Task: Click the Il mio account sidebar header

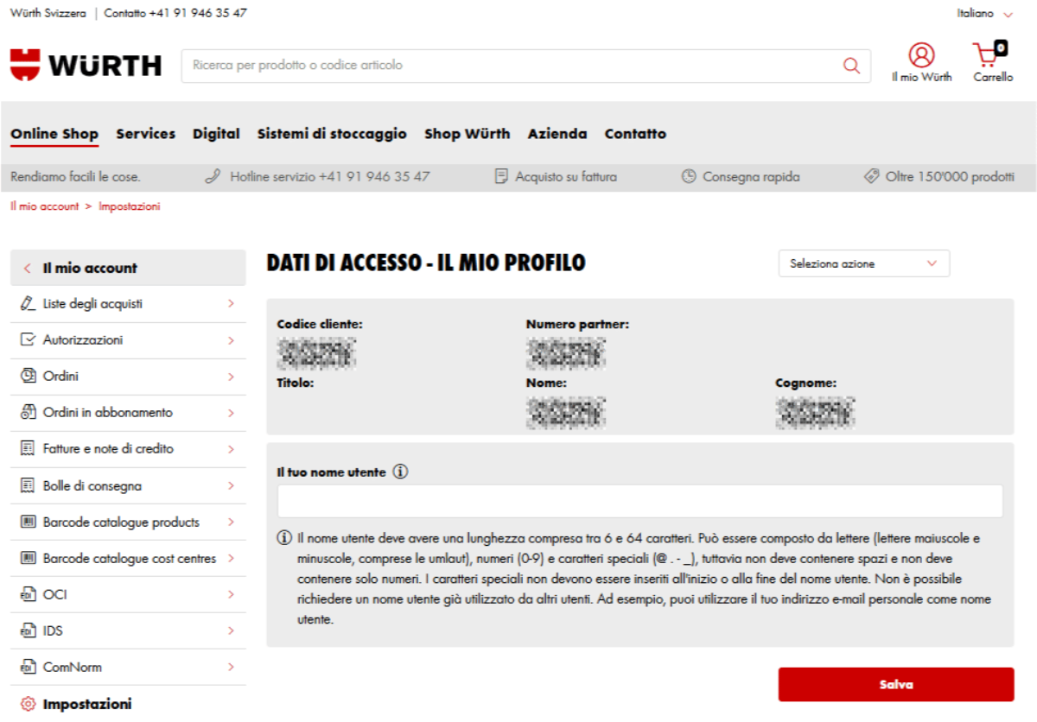Action: [x=128, y=268]
